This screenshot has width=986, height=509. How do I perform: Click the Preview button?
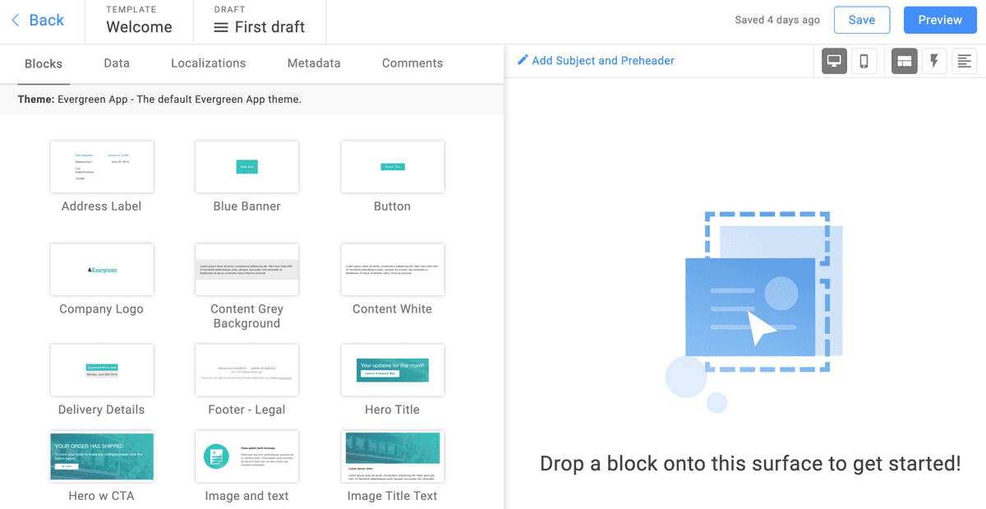939,19
